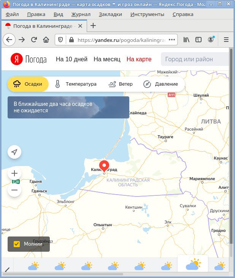
Task: View site security padlock info
Action: [71, 40]
